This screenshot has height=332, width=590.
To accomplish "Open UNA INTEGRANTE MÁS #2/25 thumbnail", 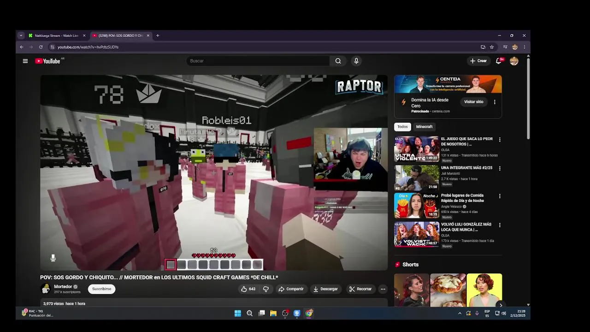I will point(417,178).
